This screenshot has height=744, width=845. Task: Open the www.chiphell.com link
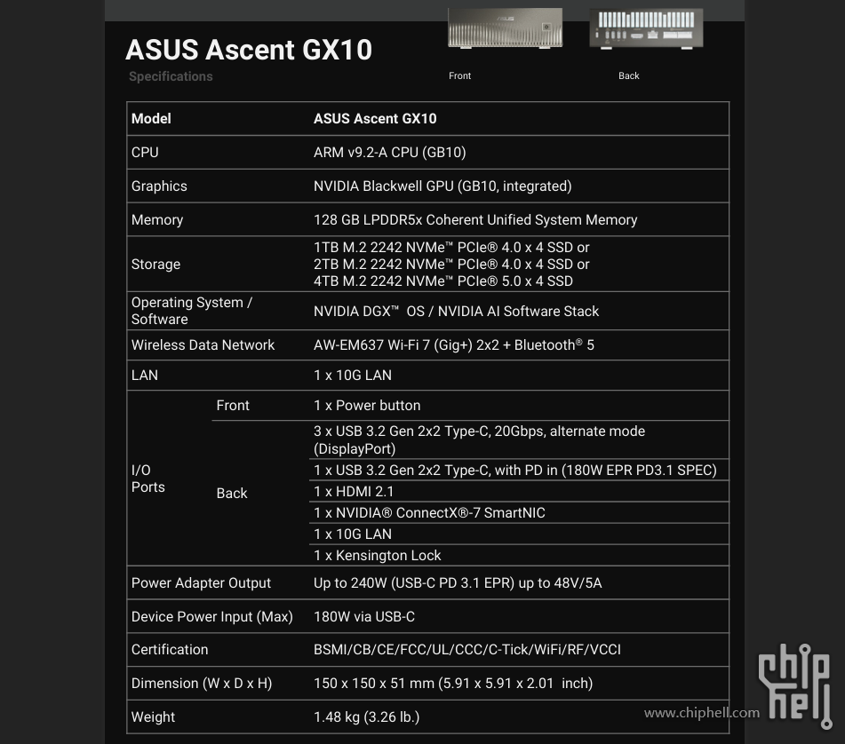click(701, 713)
